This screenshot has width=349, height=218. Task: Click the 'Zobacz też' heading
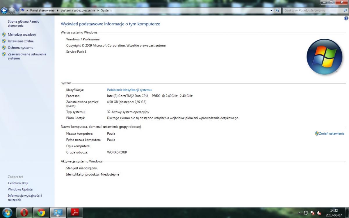pos(15,177)
